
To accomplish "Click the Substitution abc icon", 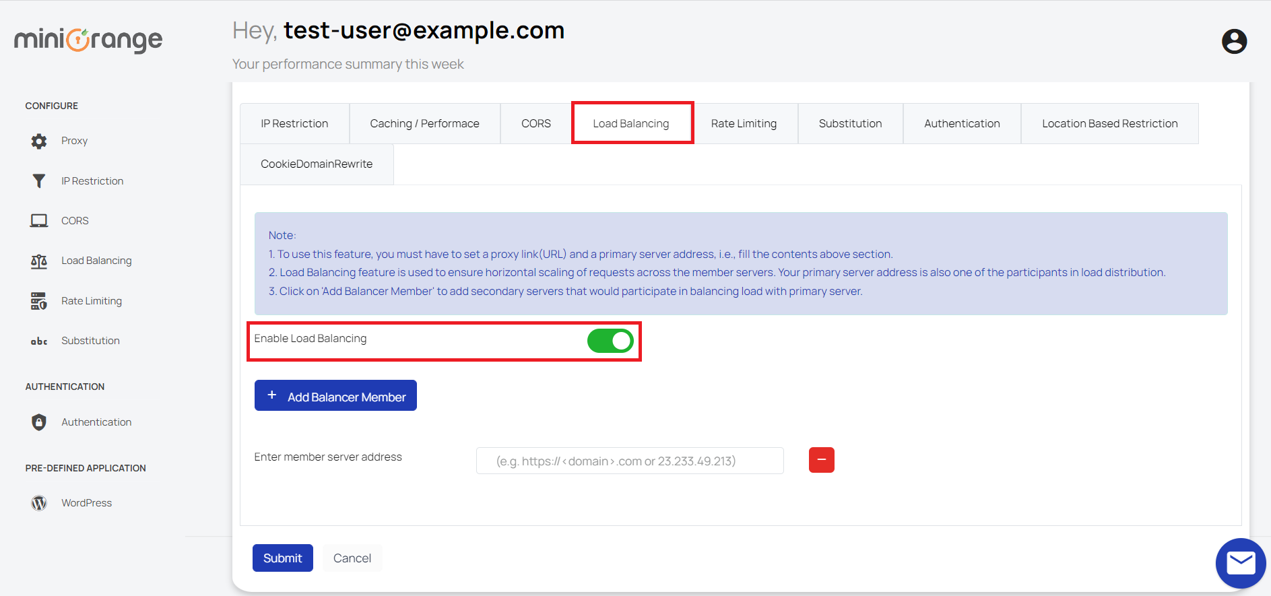I will [39, 341].
